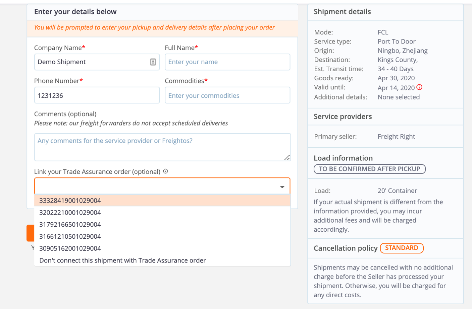Click the Shipment details heading
Viewport: 472px width, 309px height.
click(x=342, y=12)
